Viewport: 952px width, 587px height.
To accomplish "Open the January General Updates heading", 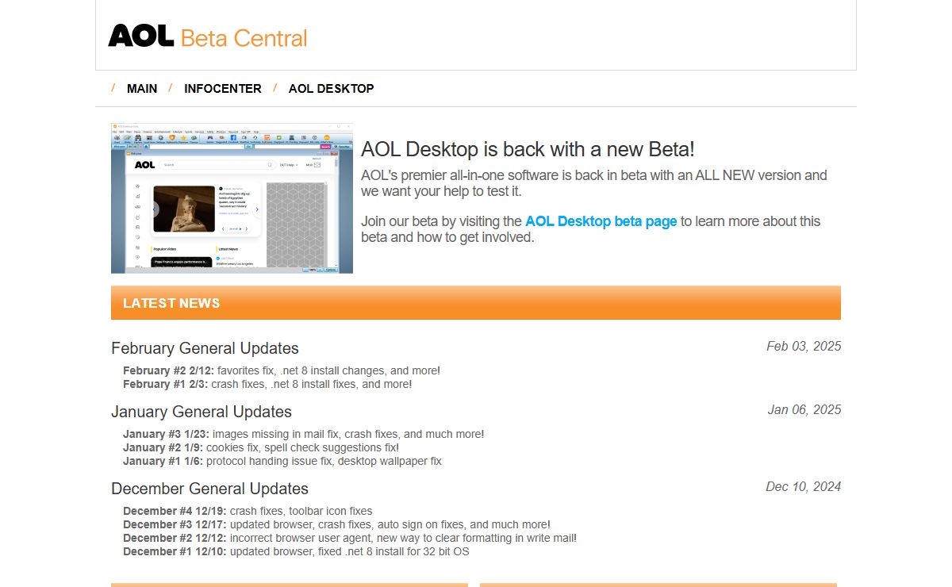I will pos(202,412).
